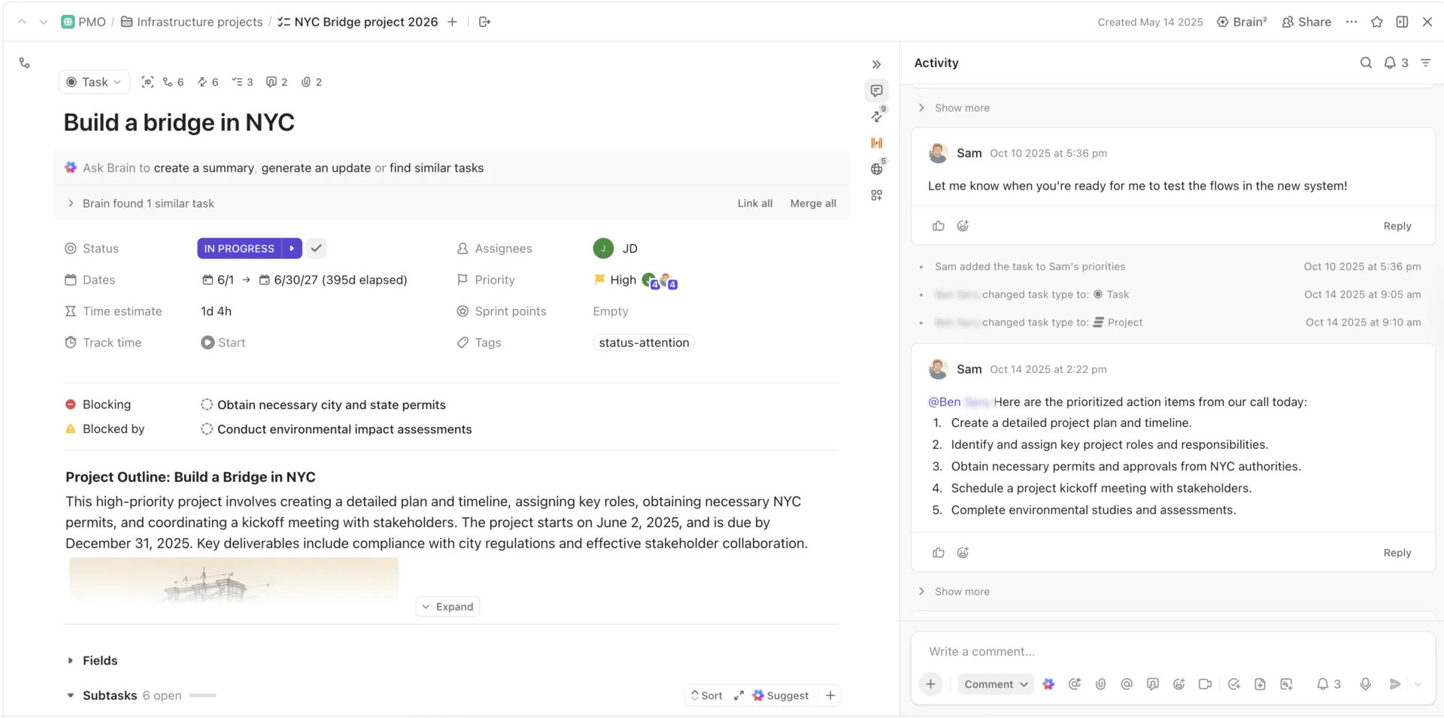Mark task complete with the checkmark button
This screenshot has width=1444, height=718.
(317, 248)
